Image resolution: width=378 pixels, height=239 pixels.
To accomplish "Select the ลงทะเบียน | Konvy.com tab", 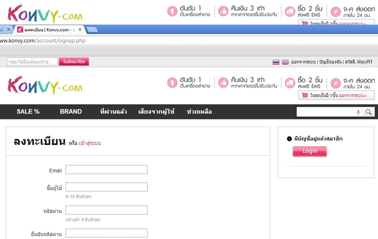I will coord(50,30).
